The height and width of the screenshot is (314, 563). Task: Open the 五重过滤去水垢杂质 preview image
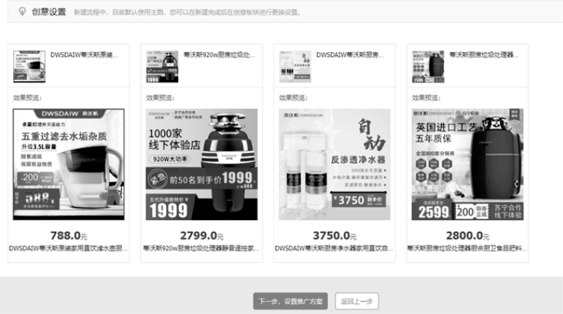coord(68,164)
